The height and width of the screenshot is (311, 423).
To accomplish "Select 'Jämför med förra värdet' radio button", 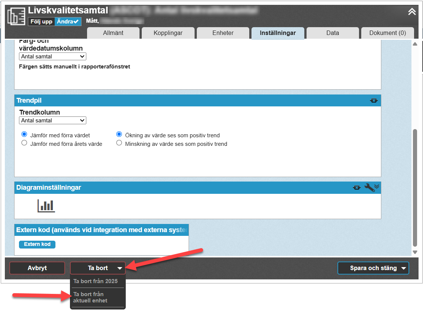I will pos(25,134).
